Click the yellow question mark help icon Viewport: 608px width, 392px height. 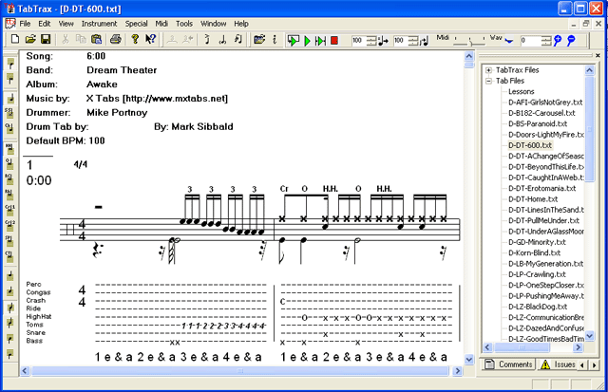click(135, 40)
